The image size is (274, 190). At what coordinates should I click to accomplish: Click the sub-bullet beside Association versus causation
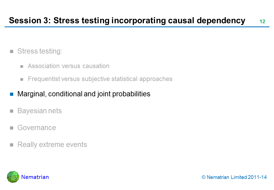22,66
